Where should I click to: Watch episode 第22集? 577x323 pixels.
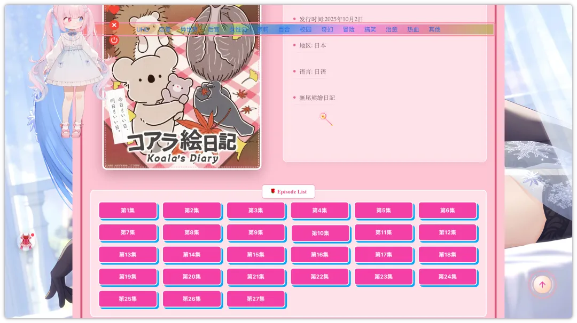[319, 277]
